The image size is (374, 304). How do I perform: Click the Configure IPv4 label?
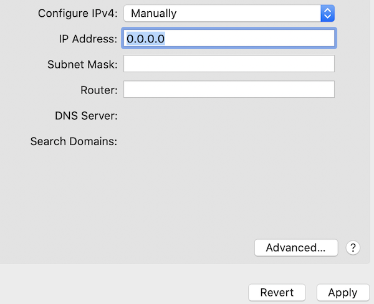coord(78,13)
